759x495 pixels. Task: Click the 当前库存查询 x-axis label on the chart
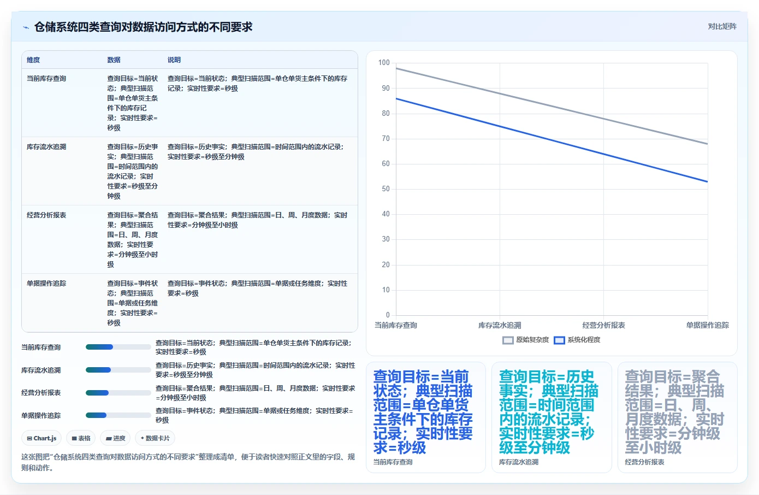[x=396, y=325]
